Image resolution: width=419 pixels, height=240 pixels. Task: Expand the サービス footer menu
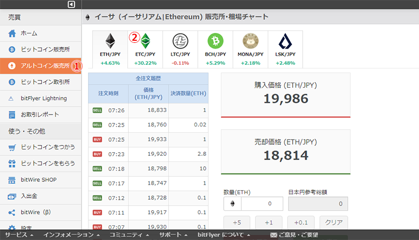(19, 235)
